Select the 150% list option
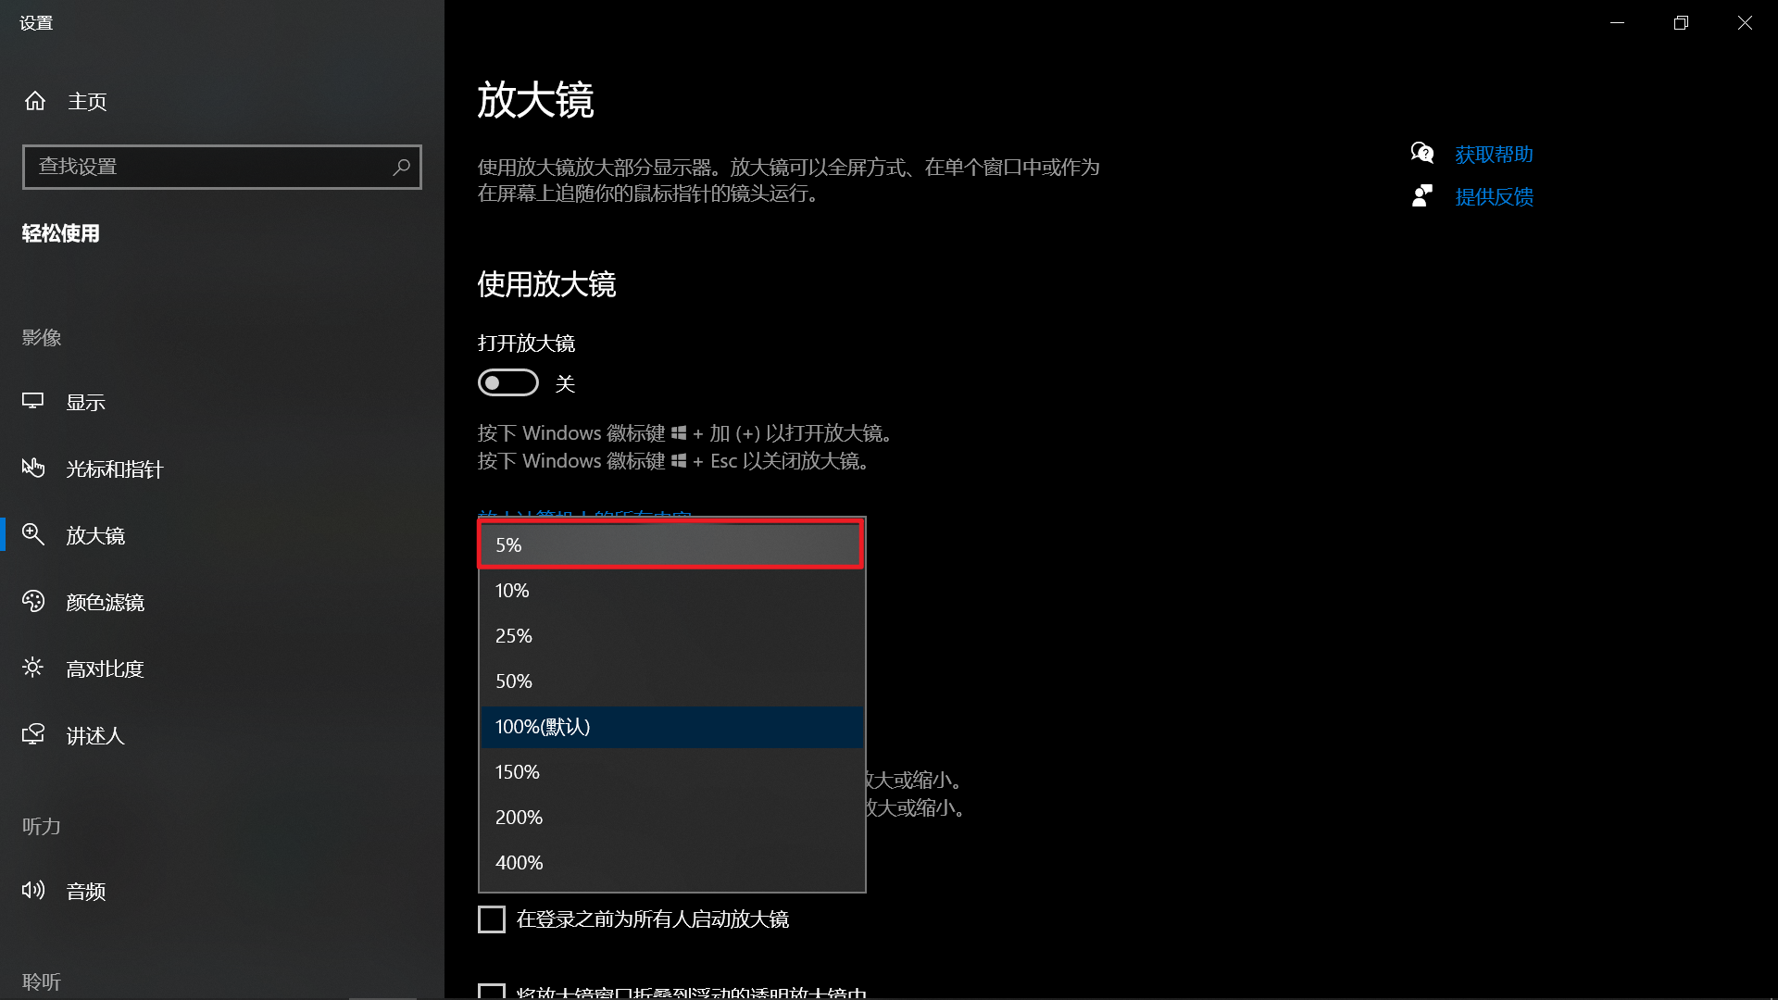The width and height of the screenshot is (1778, 1000). coord(671,772)
